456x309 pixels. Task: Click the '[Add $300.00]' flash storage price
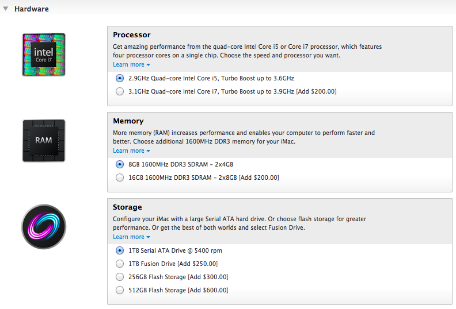coord(208,277)
